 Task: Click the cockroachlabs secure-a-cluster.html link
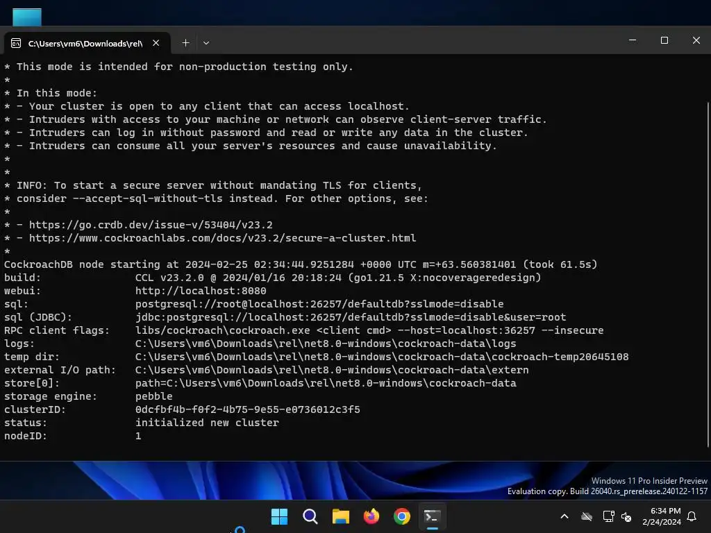[x=223, y=238]
